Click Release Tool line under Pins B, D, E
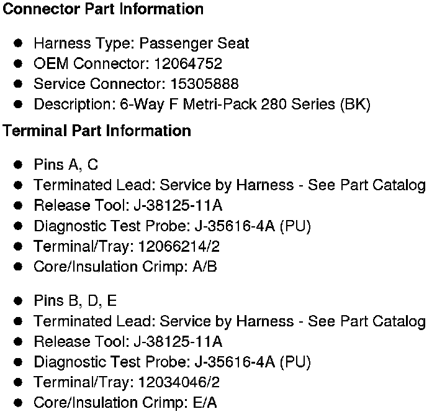437x414 pixels. point(128,341)
